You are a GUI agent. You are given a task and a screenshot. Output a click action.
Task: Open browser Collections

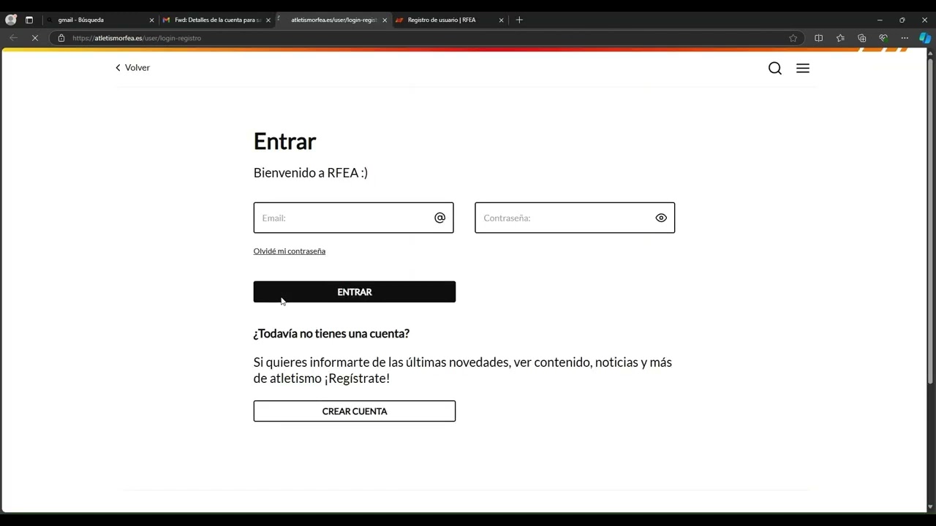point(861,38)
